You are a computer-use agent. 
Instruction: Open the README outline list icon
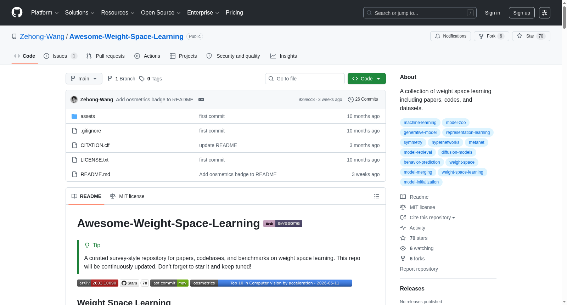[x=377, y=196]
